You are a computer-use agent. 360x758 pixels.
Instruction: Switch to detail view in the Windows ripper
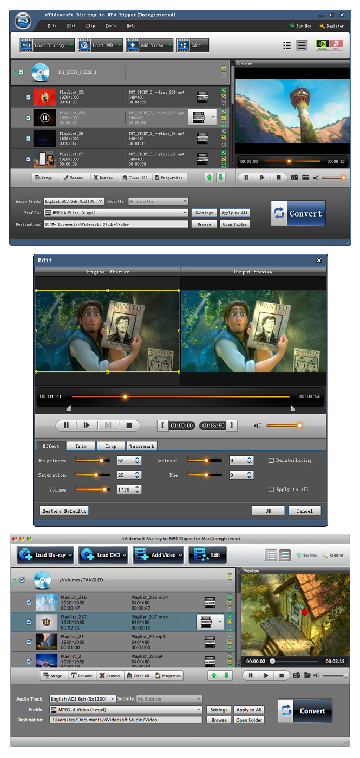click(302, 45)
